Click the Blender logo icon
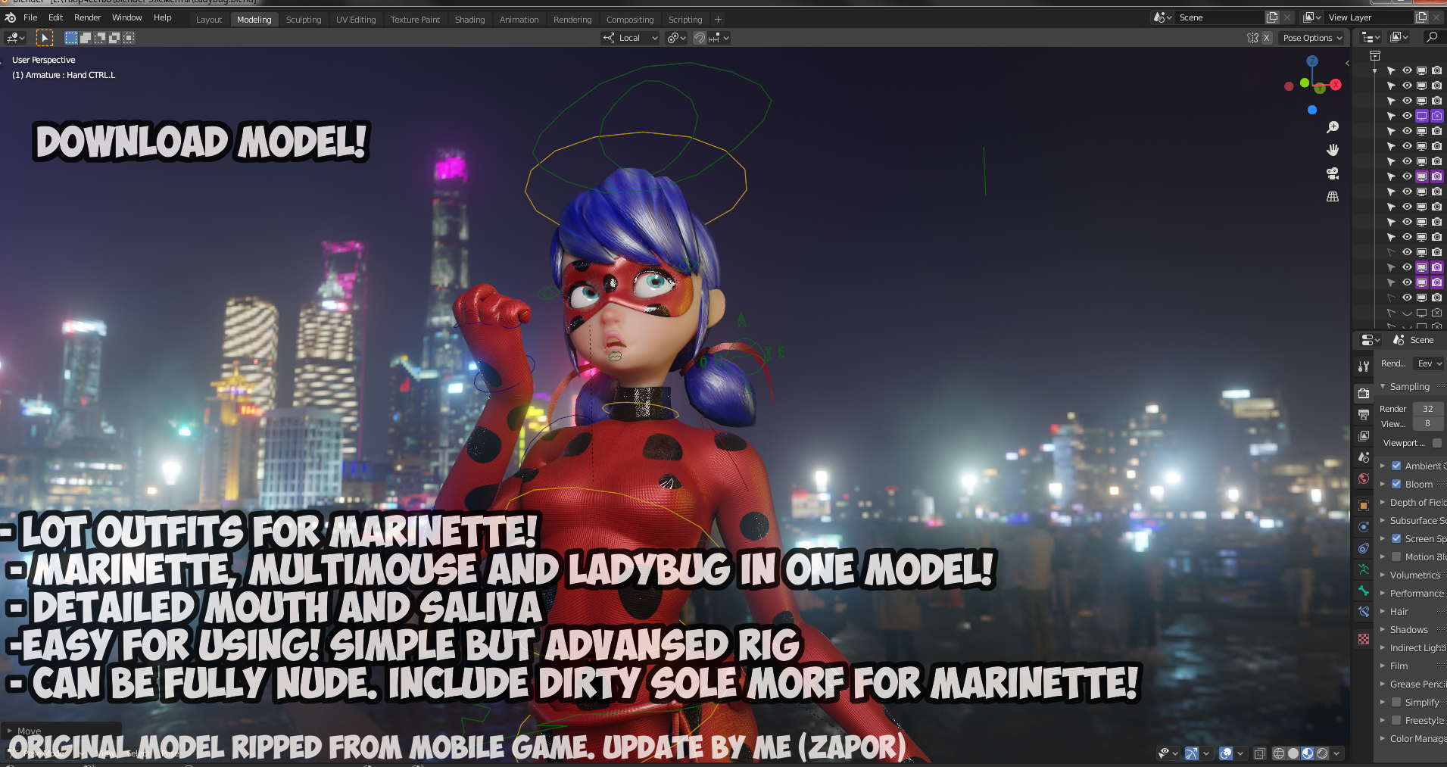The width and height of the screenshot is (1447, 767). tap(11, 17)
